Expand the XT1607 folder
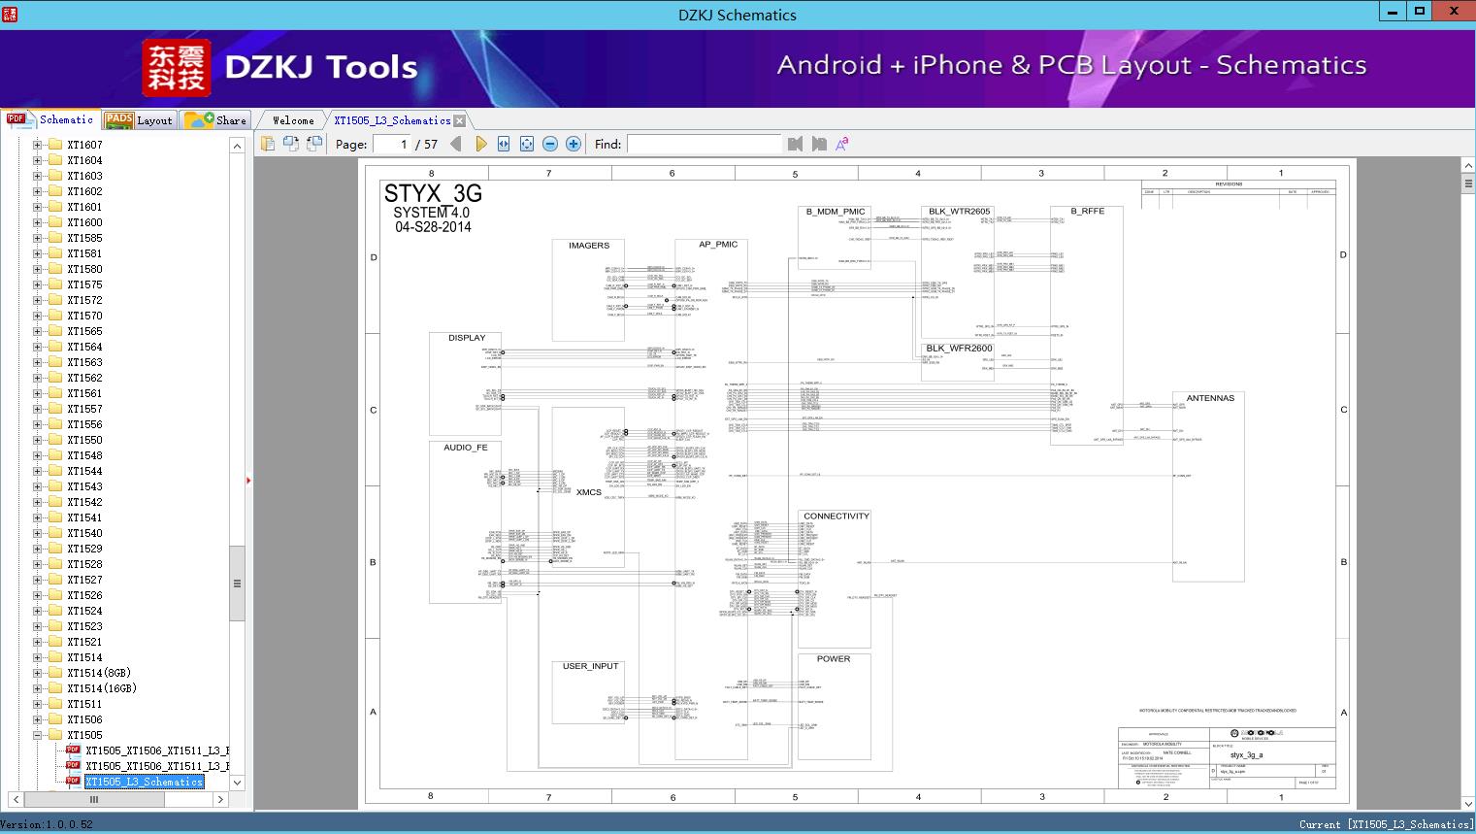1476x834 pixels. point(37,145)
